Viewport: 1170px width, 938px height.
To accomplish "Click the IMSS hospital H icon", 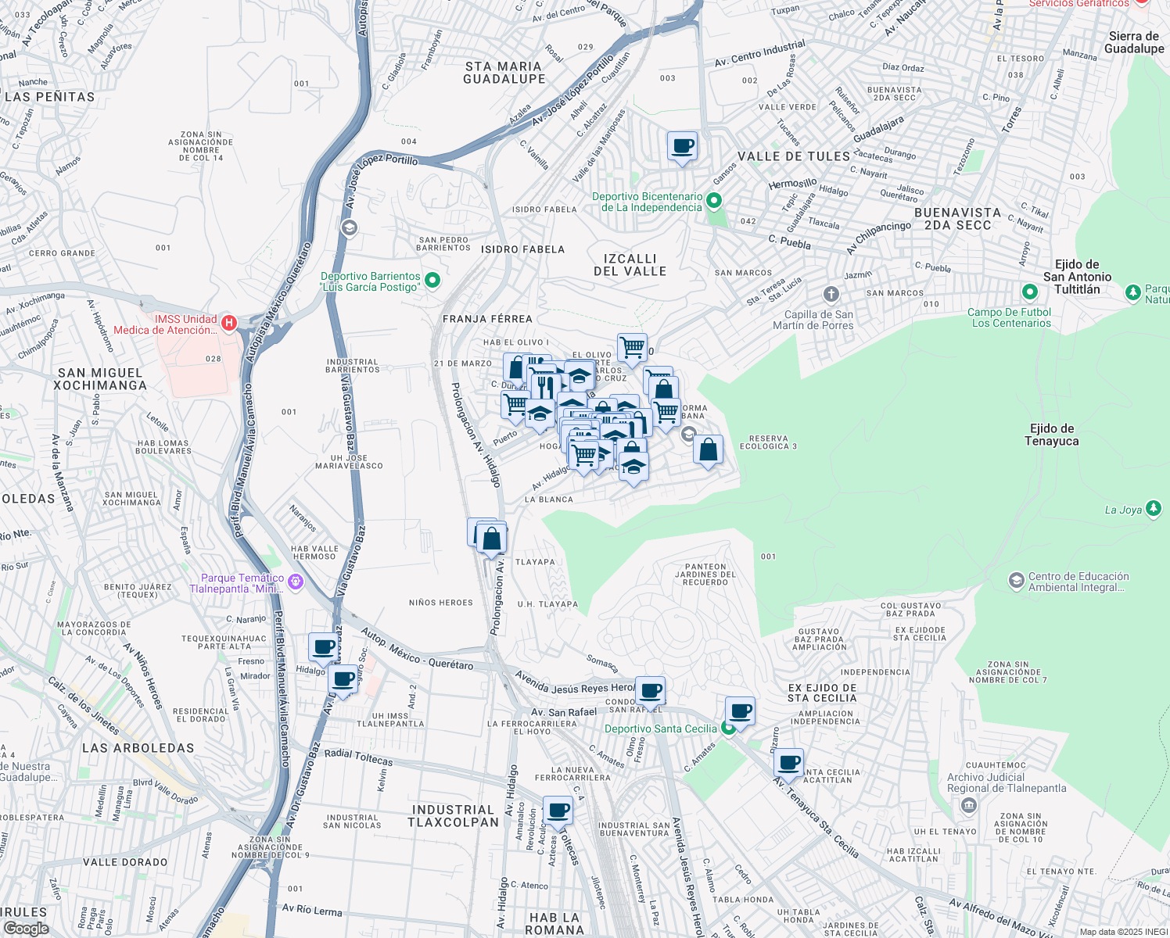I will pyautogui.click(x=228, y=322).
